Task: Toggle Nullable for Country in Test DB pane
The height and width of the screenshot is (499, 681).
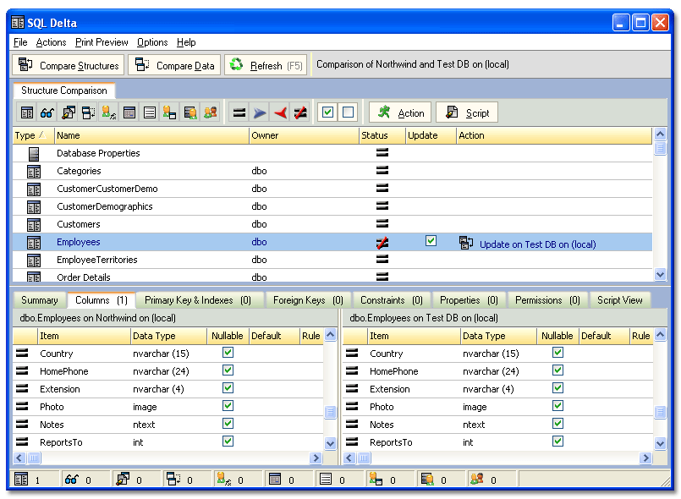Action: (x=558, y=352)
